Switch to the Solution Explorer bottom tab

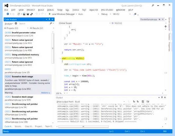point(18,126)
